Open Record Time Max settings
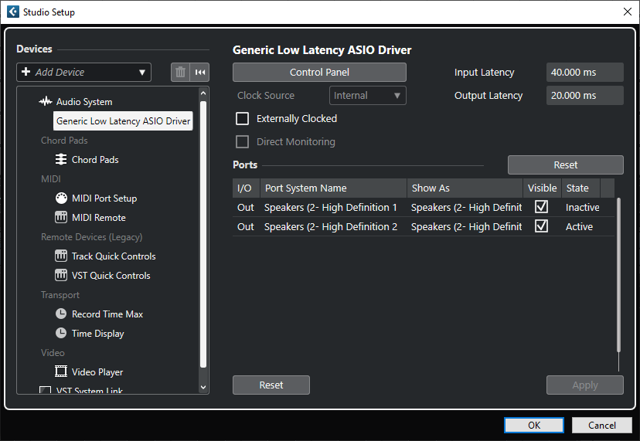The image size is (640, 441). (107, 314)
